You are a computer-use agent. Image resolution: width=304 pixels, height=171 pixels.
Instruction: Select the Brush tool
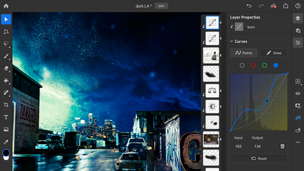coord(6,56)
